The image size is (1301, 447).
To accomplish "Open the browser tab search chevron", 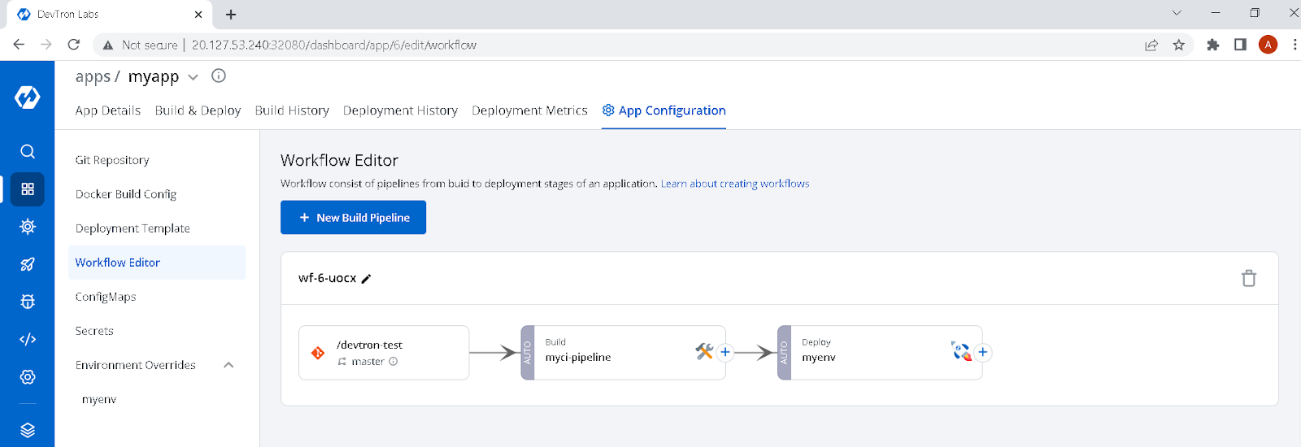I will (x=1176, y=13).
